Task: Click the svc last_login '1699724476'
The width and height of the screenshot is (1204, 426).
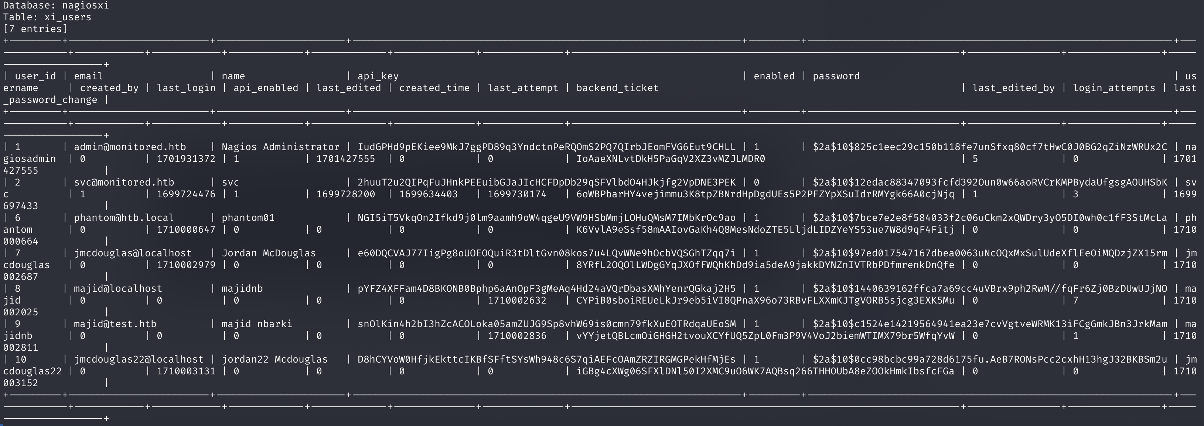Action: tap(186, 194)
